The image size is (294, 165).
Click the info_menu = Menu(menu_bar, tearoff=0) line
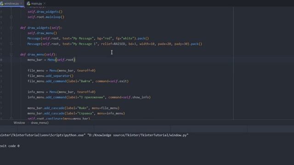pyautogui.click(x=62, y=92)
